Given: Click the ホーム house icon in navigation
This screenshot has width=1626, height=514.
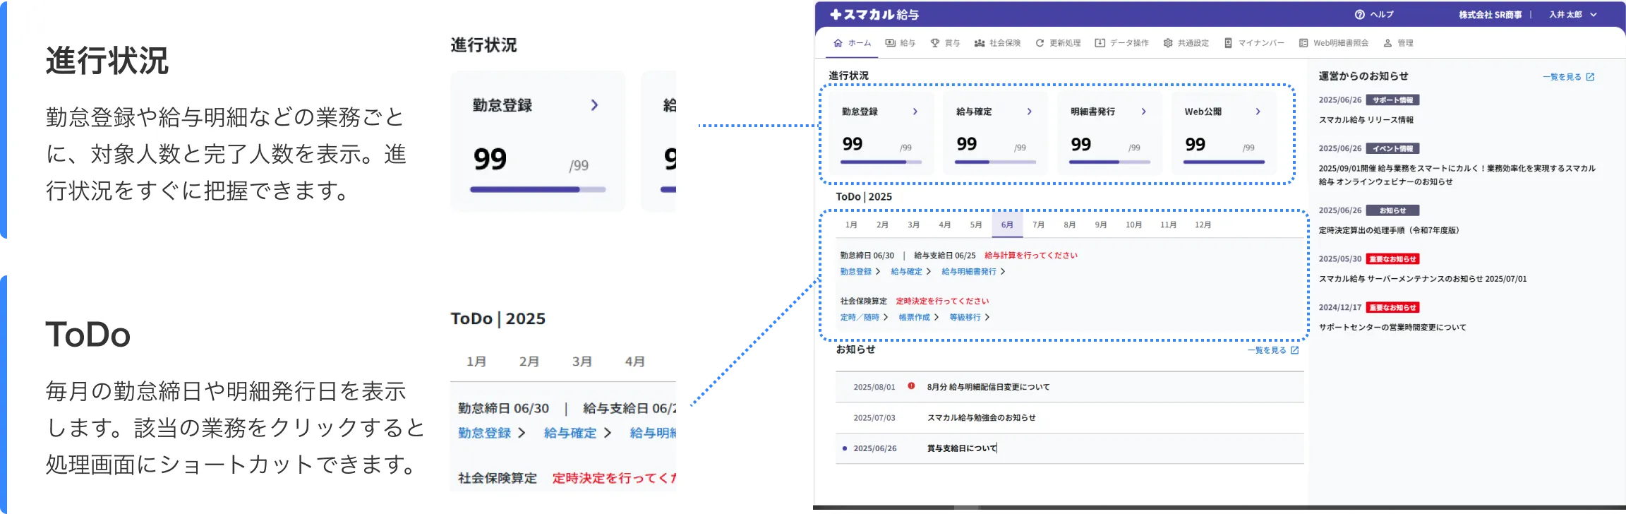Looking at the screenshot, I should click(x=838, y=43).
